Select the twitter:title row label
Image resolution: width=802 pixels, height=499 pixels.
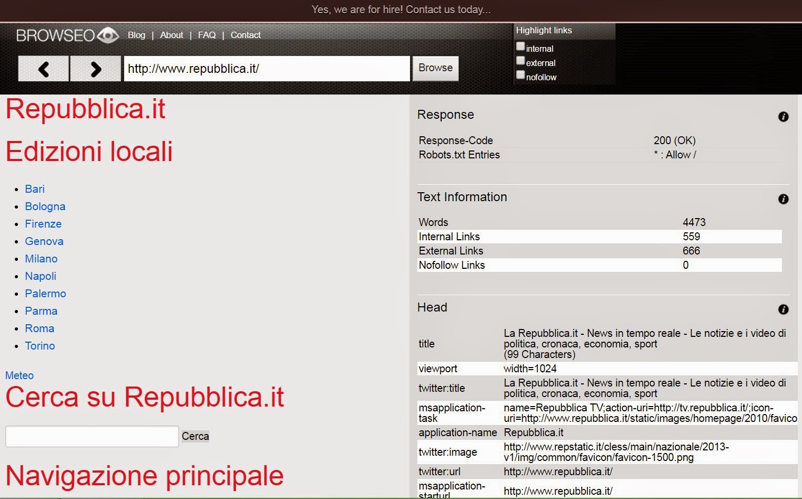[442, 388]
